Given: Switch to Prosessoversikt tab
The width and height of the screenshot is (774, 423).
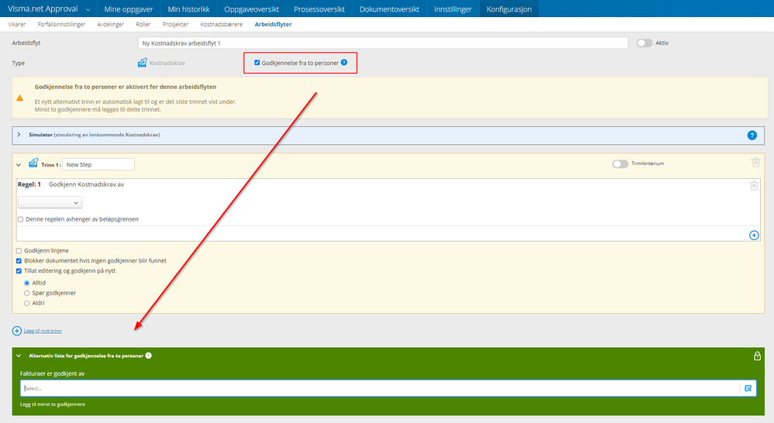Looking at the screenshot, I should coord(319,9).
